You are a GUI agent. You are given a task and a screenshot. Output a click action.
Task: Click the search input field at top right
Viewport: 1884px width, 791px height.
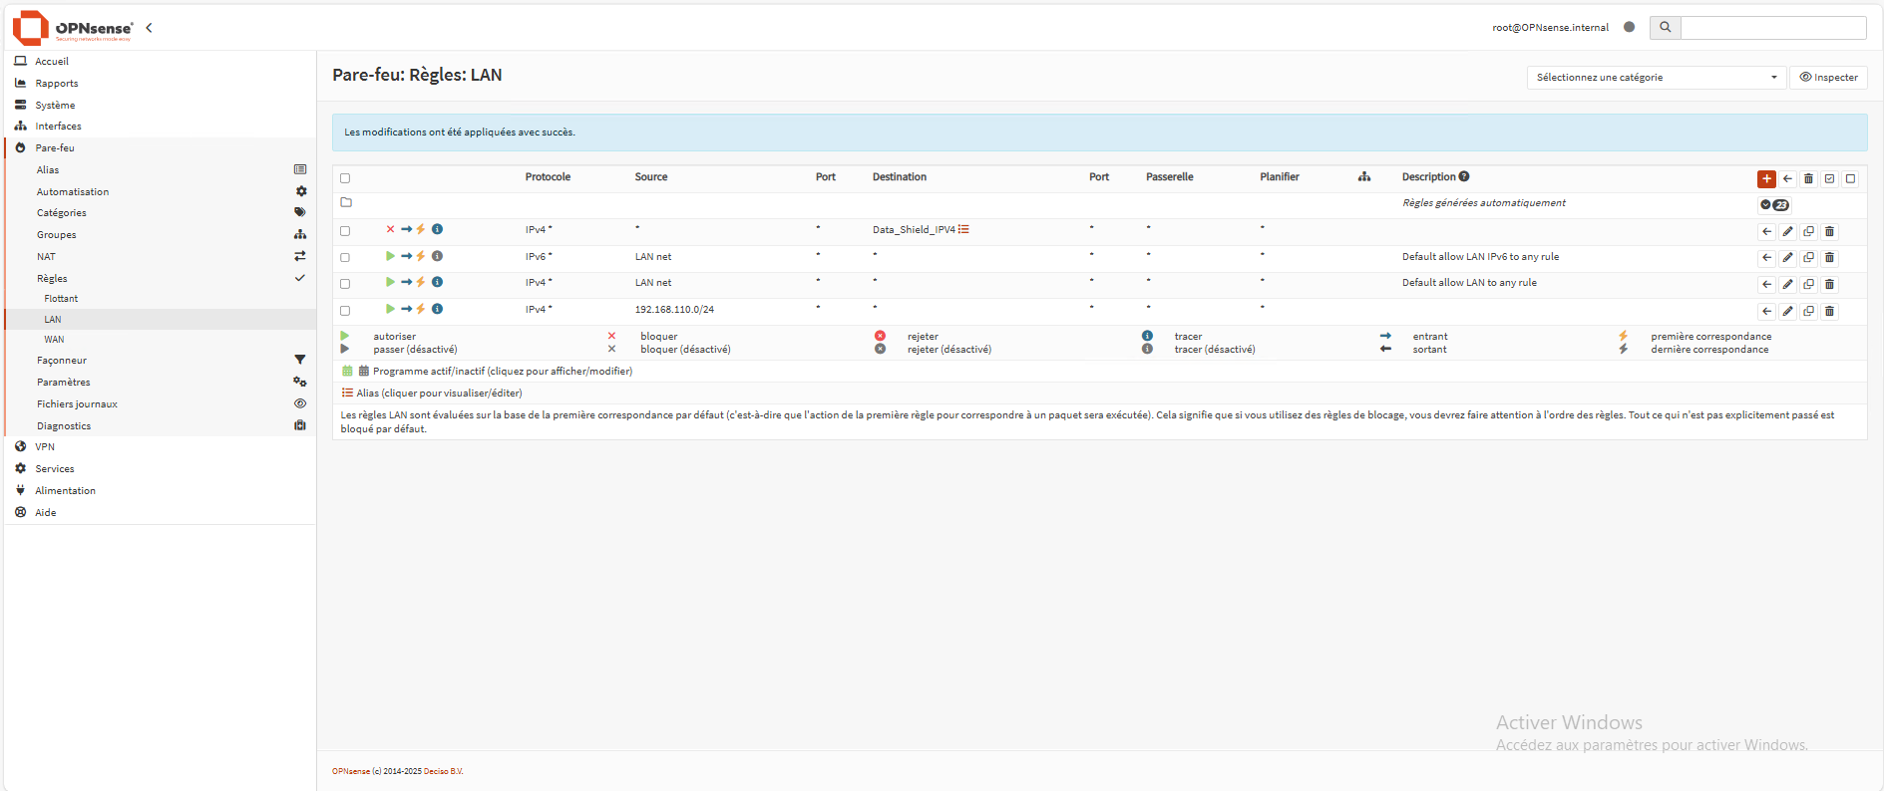click(1772, 27)
